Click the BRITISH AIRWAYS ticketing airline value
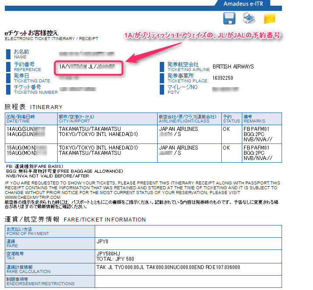 (233, 67)
